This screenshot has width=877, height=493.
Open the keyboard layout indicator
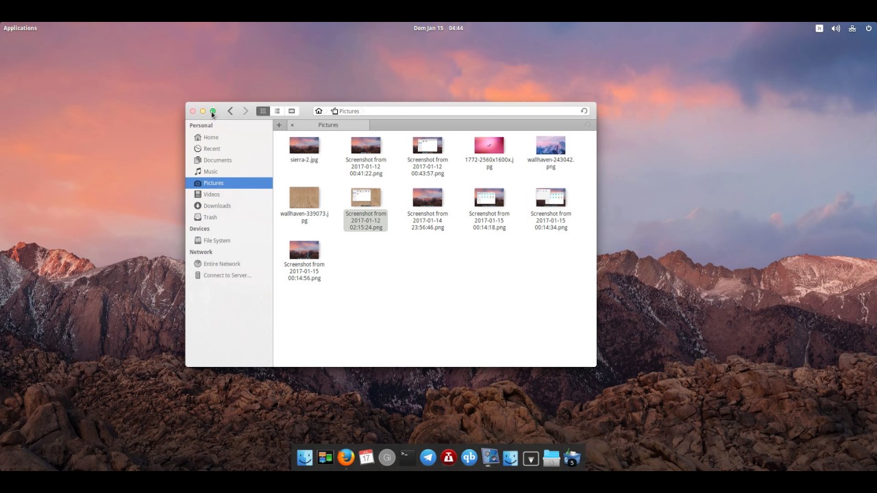[x=819, y=28]
